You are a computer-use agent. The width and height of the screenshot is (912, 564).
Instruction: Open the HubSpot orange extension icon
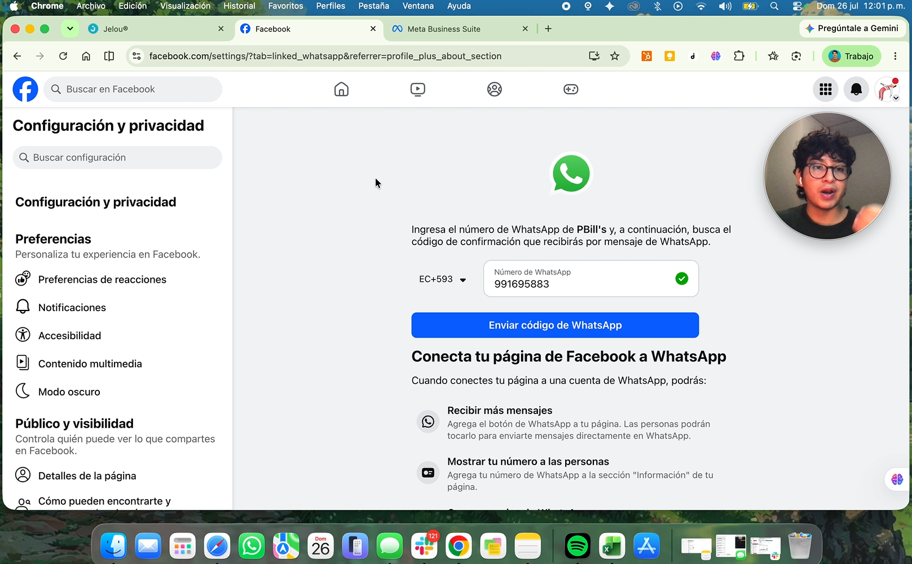pos(646,56)
